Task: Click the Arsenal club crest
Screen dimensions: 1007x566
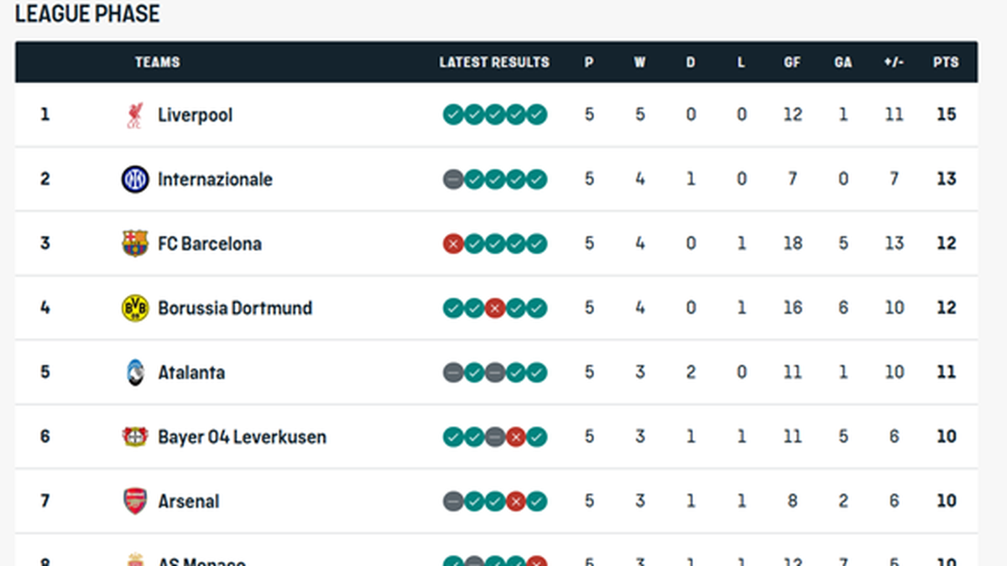Action: click(x=135, y=501)
